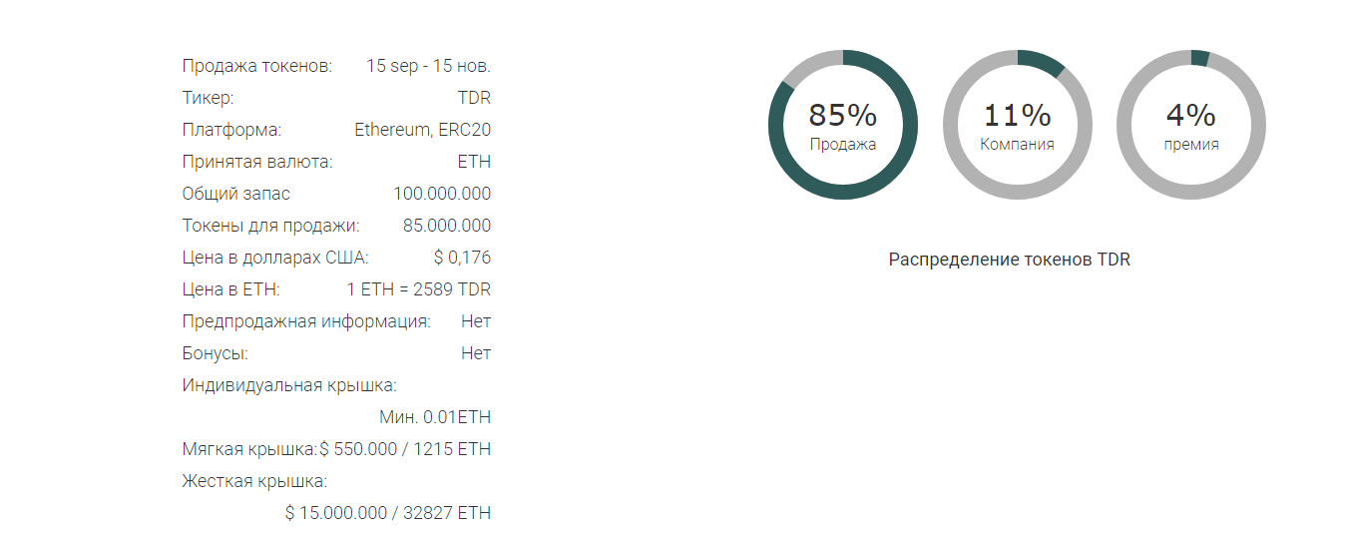1346x542 pixels.
Task: Click the 1 ETH = 2589 TDR rate
Action: tap(418, 289)
